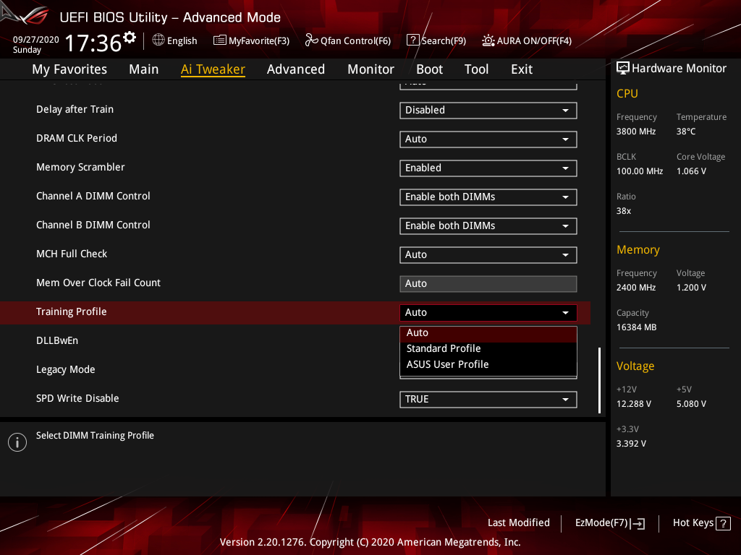
Task: Open Channel B DIMM Control dropdown
Action: point(488,226)
